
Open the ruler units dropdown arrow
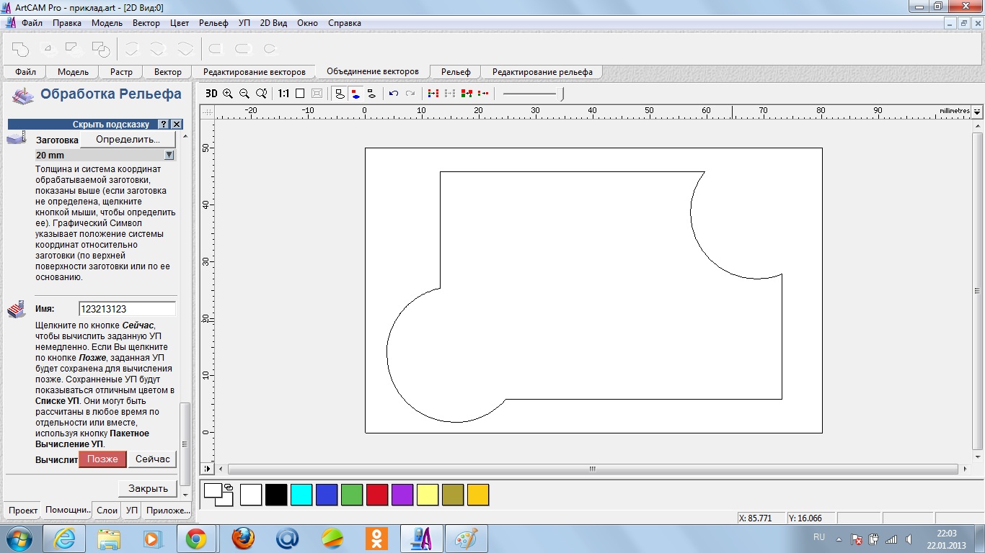click(x=977, y=112)
